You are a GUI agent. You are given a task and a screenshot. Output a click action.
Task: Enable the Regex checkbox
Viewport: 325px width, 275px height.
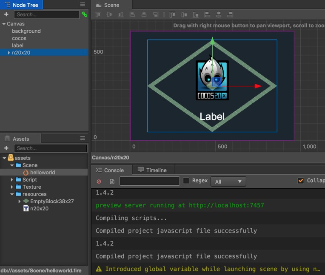pos(186,181)
